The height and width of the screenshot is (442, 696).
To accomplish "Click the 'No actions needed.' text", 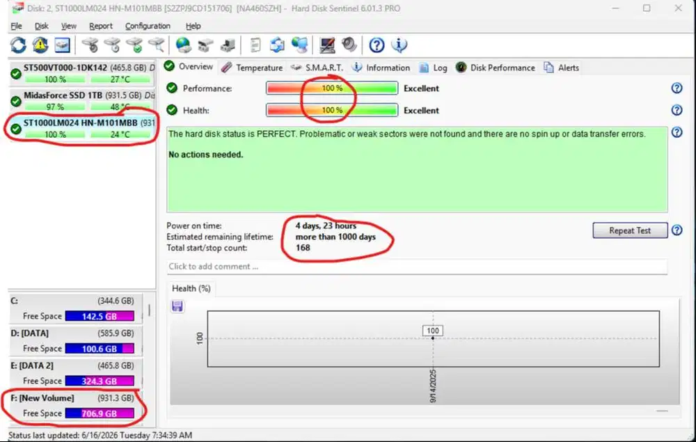I will coord(205,155).
